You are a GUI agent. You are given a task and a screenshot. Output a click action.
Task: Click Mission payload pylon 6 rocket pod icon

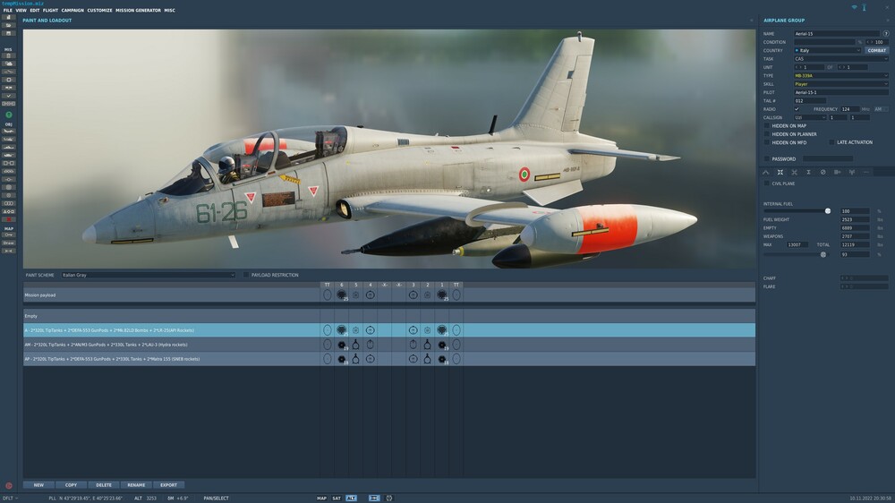(x=341, y=295)
